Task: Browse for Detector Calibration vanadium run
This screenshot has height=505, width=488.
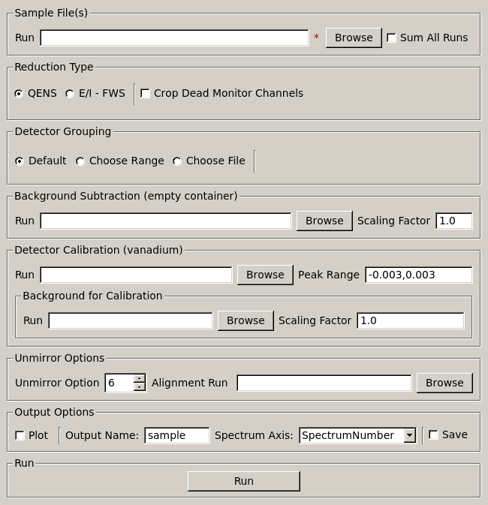Action: click(265, 275)
